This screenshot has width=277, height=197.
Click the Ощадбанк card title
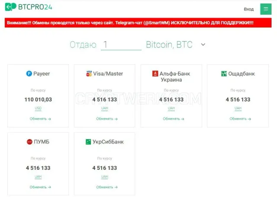coord(242,74)
